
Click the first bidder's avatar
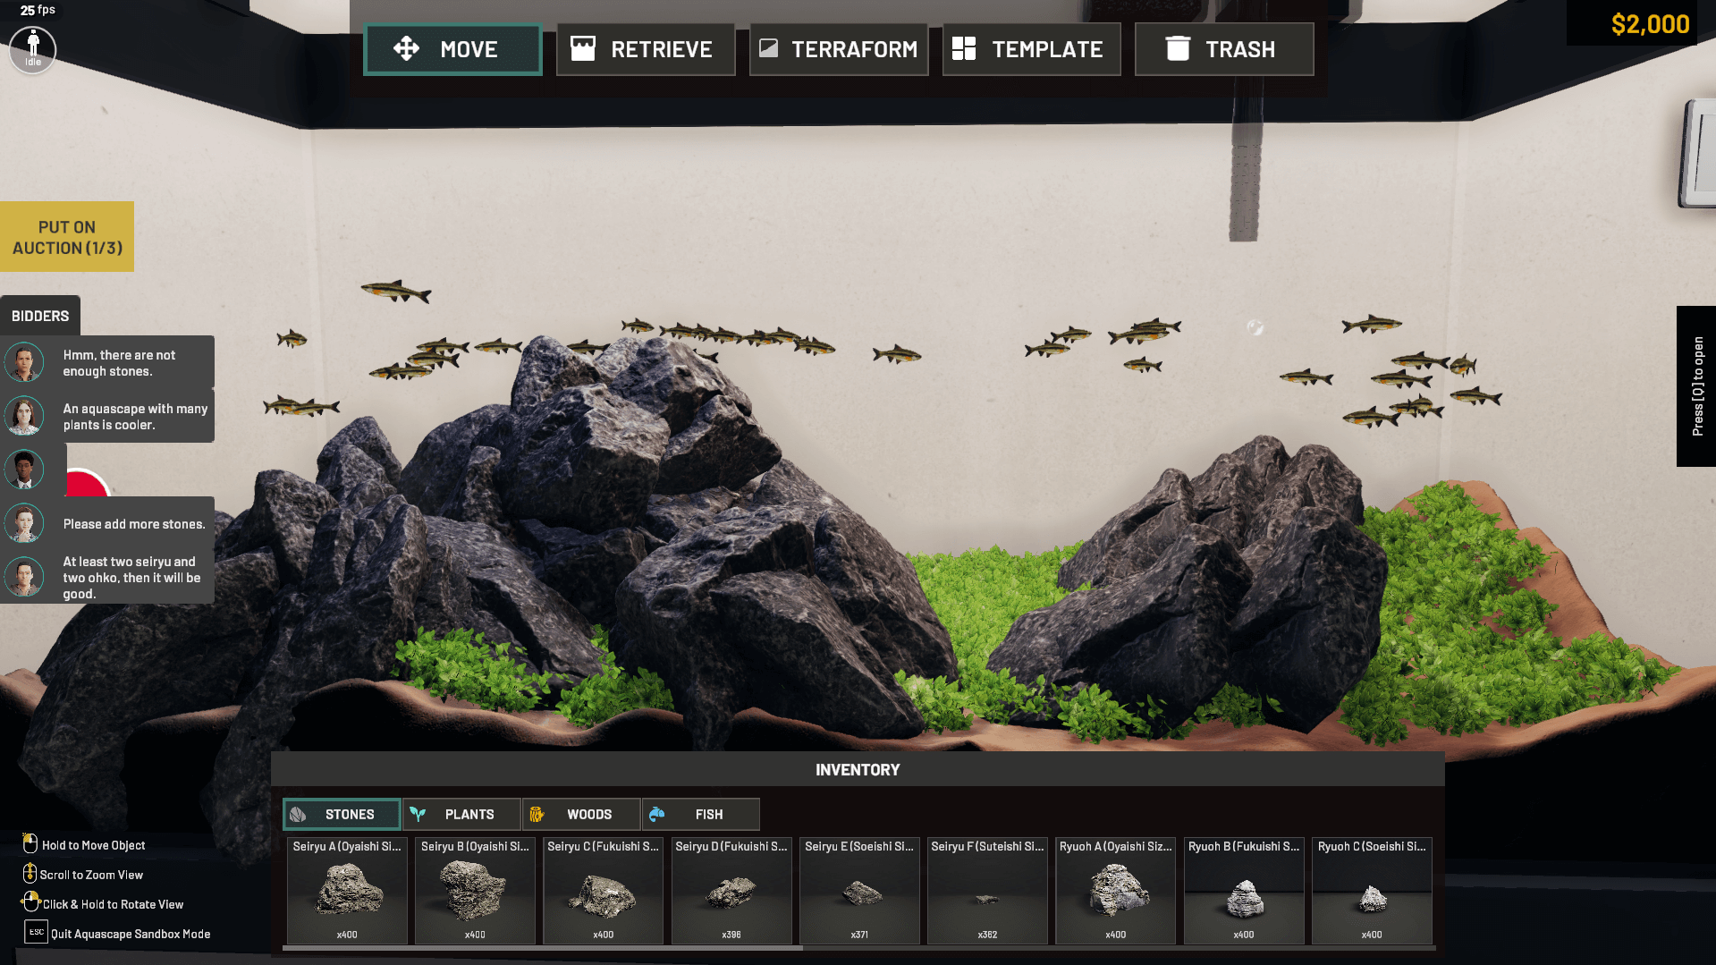coord(24,362)
